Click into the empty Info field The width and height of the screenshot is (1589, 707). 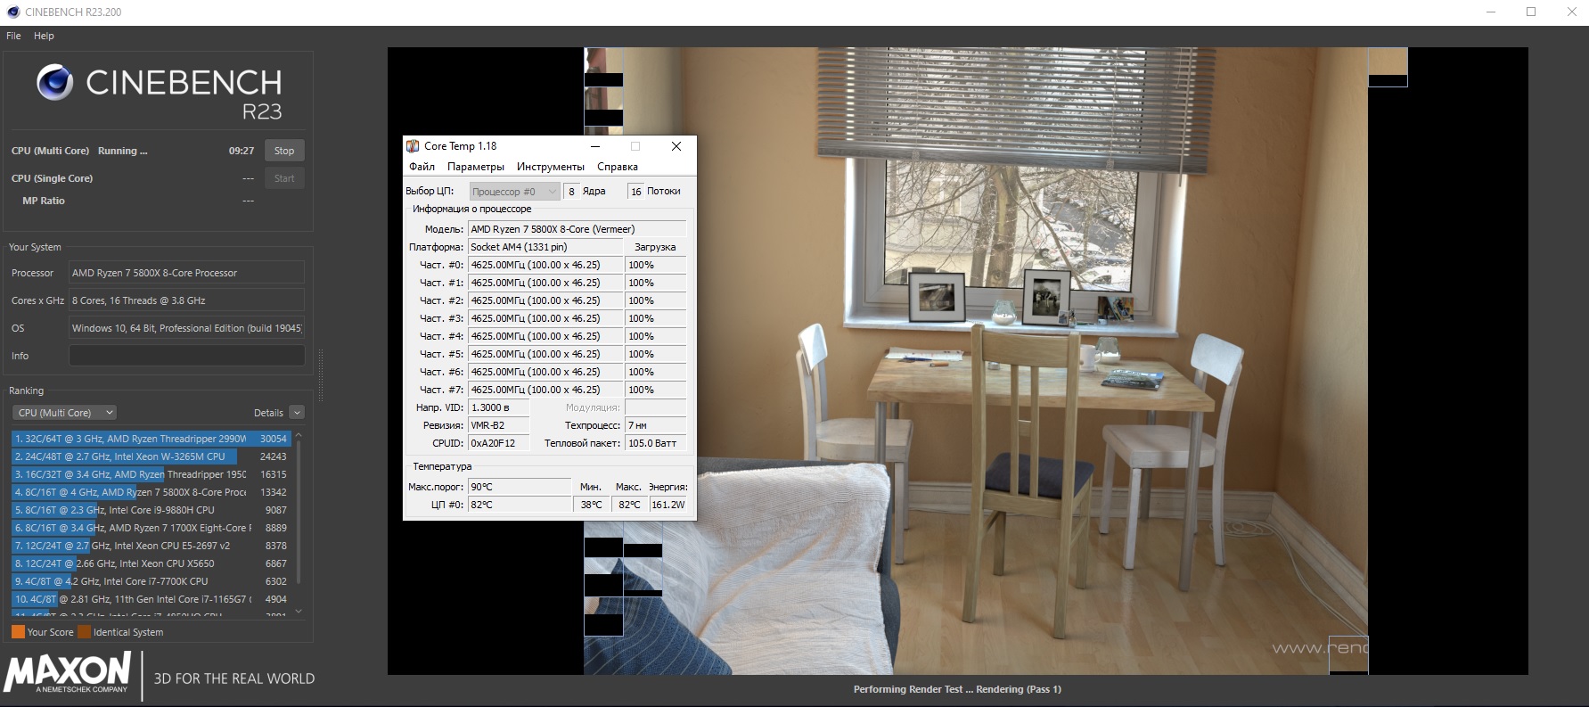(187, 356)
